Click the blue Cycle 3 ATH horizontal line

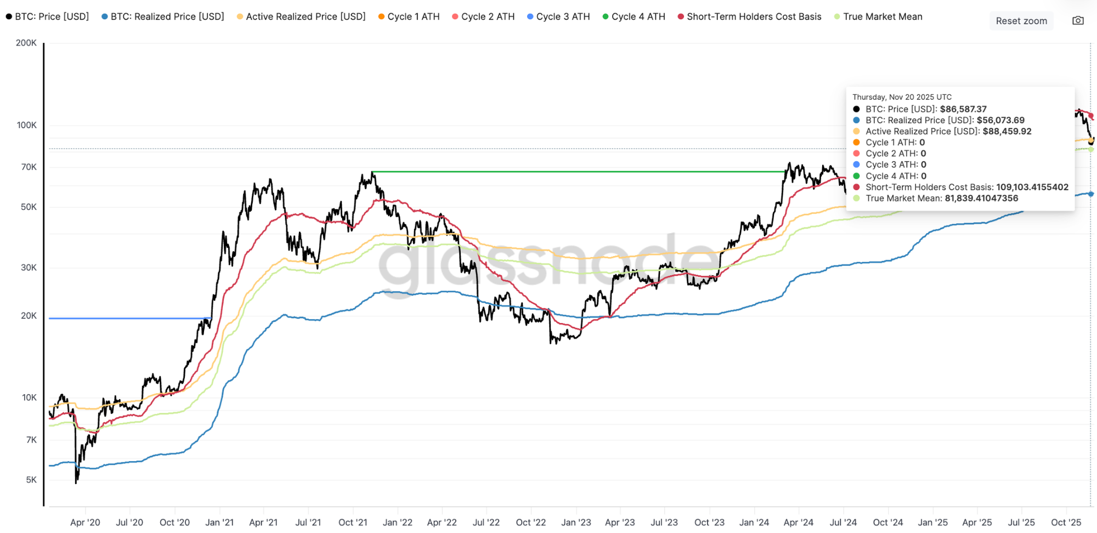(x=126, y=318)
